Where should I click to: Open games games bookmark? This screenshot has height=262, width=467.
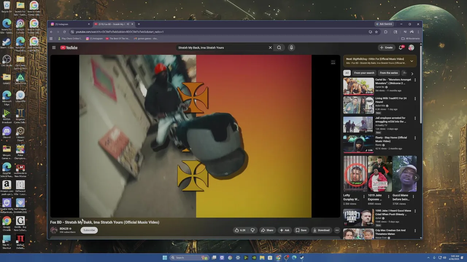pyautogui.click(x=146, y=39)
